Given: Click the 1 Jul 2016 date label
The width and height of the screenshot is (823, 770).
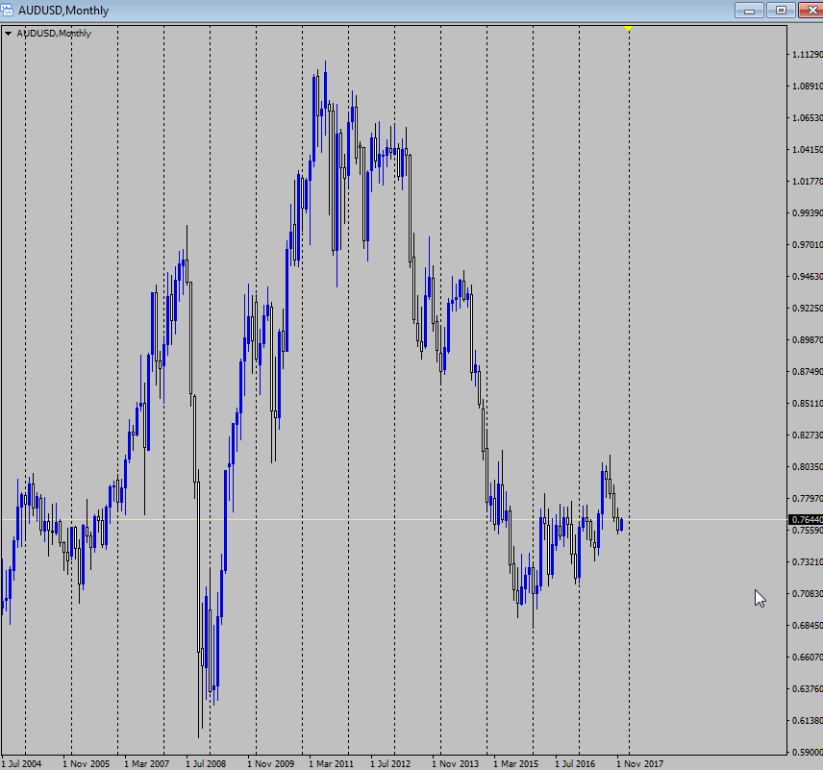Looking at the screenshot, I should (x=574, y=763).
